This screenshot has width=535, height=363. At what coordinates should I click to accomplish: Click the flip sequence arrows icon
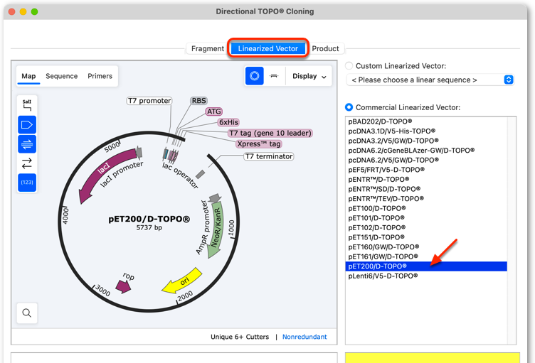pos(27,163)
